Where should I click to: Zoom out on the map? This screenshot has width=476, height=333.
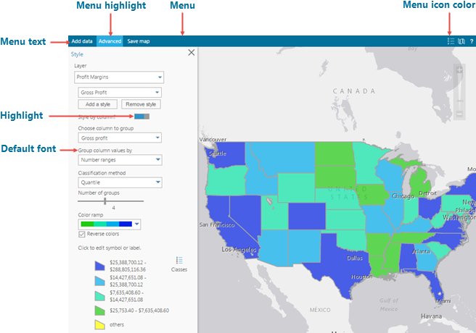pos(459,114)
